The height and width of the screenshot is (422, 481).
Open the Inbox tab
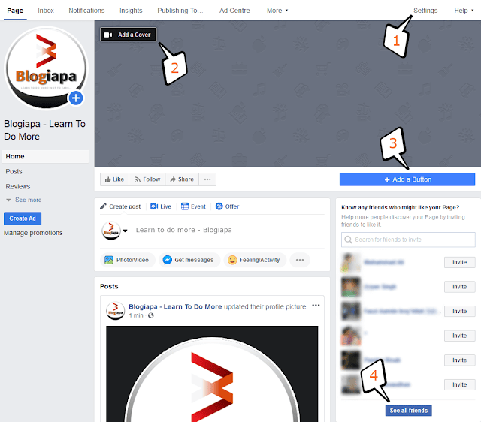coord(46,11)
